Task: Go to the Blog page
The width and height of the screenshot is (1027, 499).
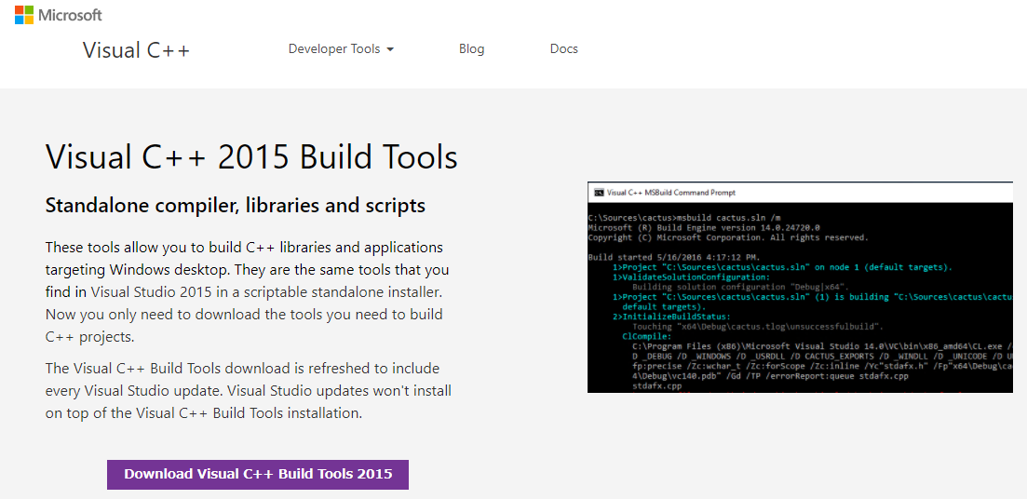Action: [x=471, y=49]
